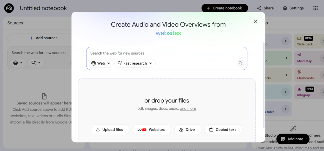This screenshot has width=324, height=151.
Task: Click the NotebookLM logo icon
Action: click(9, 8)
